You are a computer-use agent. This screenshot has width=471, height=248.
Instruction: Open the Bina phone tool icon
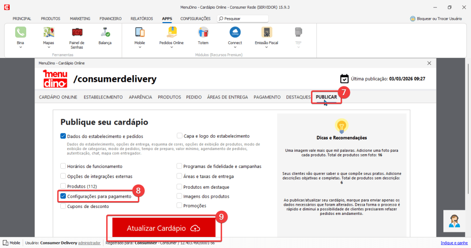coord(20,32)
